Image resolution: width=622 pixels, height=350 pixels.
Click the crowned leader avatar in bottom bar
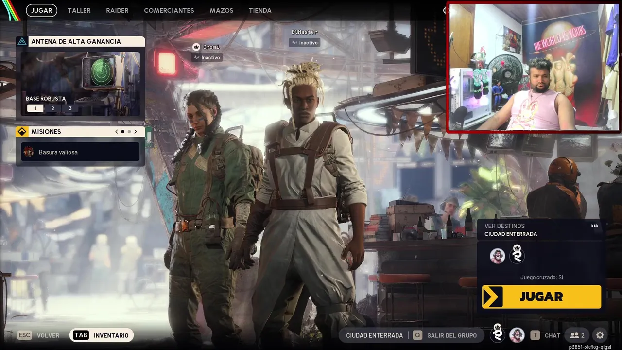point(498,334)
